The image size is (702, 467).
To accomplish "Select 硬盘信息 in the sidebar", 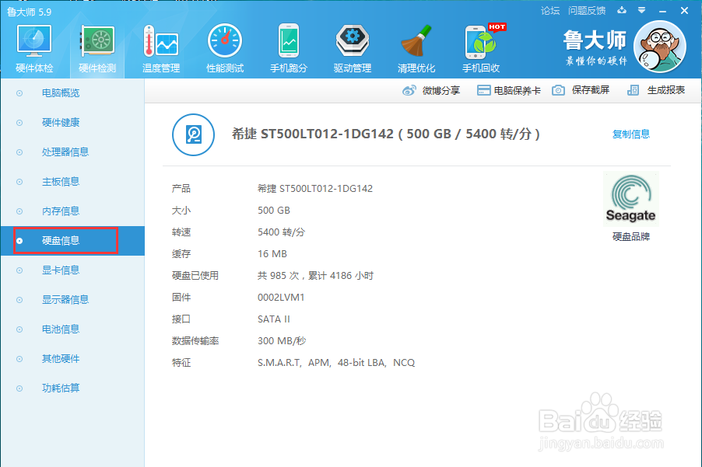I will (72, 240).
